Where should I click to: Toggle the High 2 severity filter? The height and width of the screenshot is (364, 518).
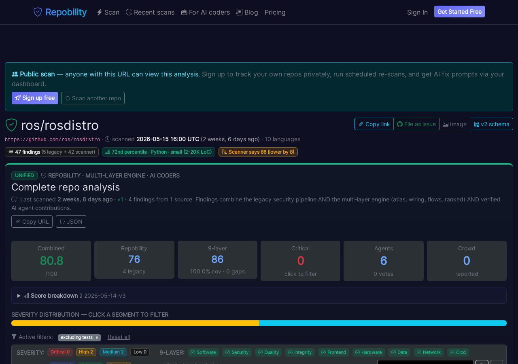[86, 352]
